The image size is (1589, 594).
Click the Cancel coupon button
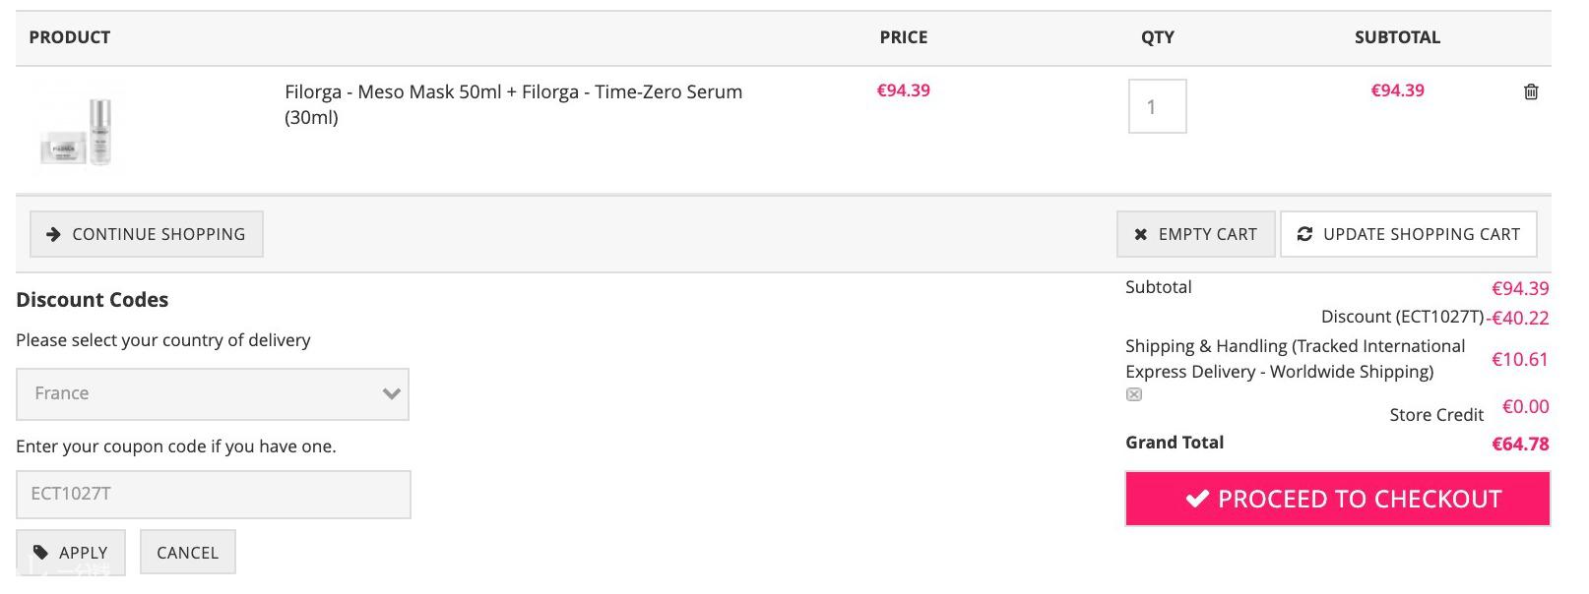point(187,552)
